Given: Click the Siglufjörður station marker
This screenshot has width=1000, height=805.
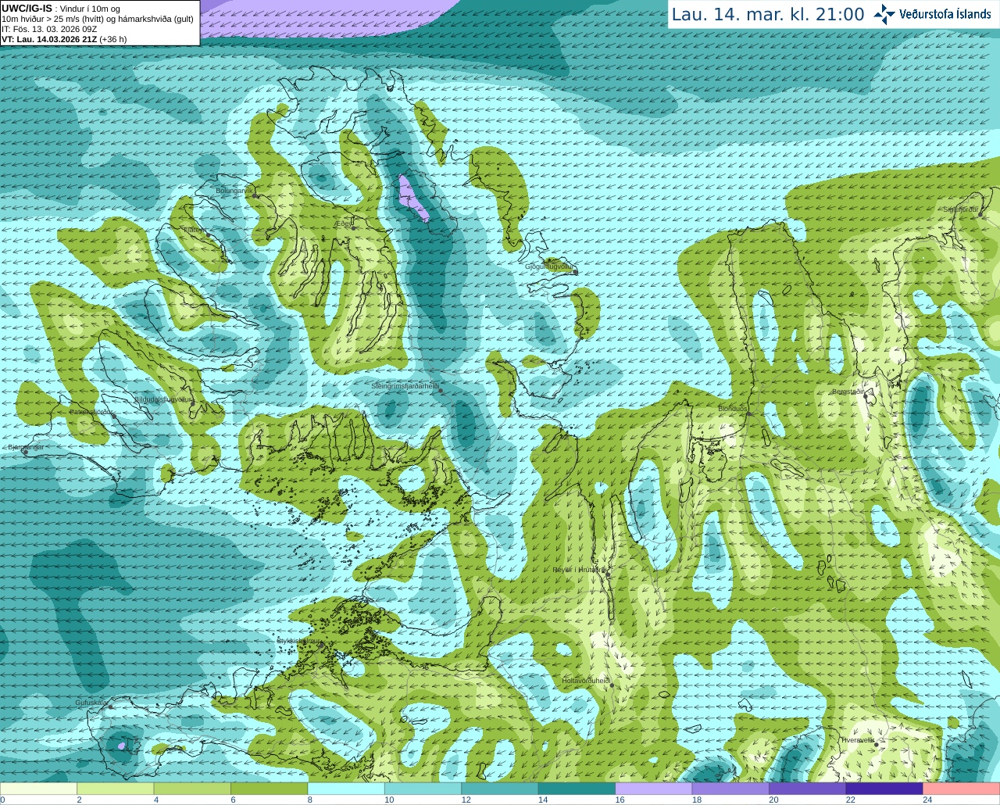Looking at the screenshot, I should tap(980, 214).
